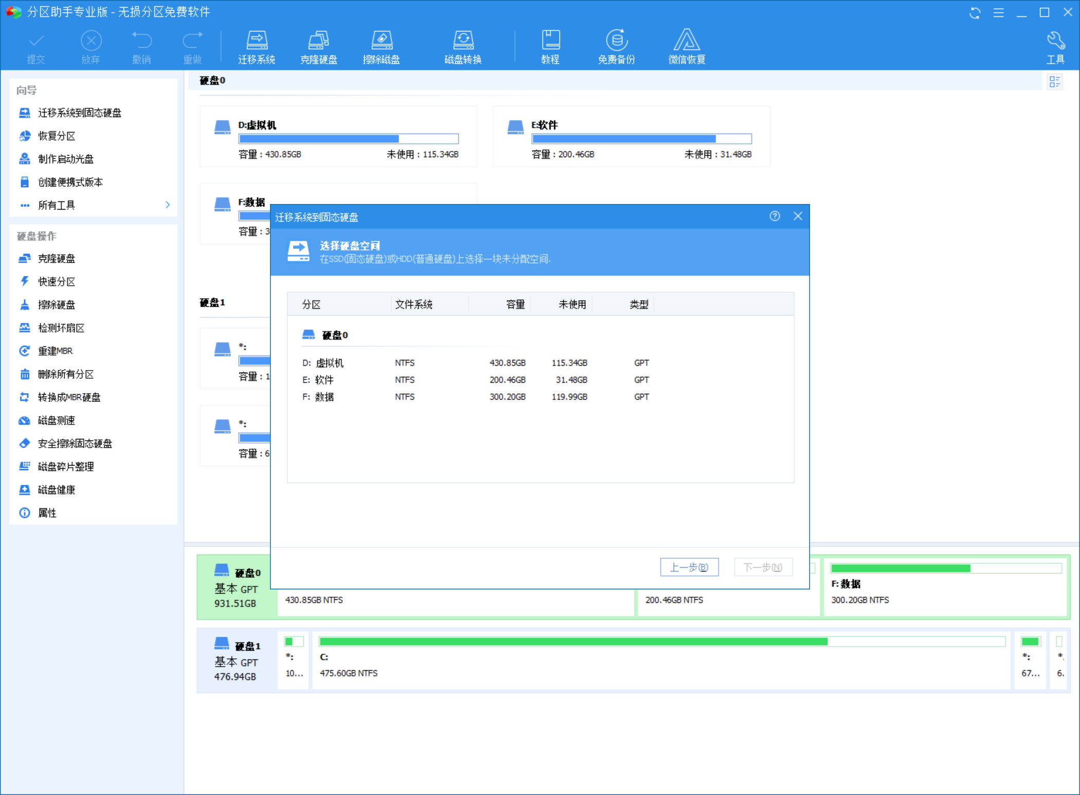Open the 教程 tutorial icon
Image resolution: width=1080 pixels, height=795 pixels.
[x=550, y=46]
